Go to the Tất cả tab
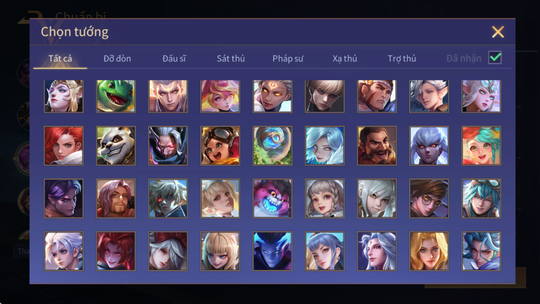 60,59
